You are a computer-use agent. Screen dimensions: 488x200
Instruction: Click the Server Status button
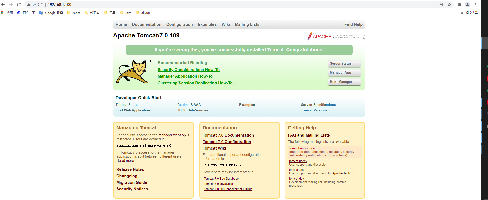344,64
